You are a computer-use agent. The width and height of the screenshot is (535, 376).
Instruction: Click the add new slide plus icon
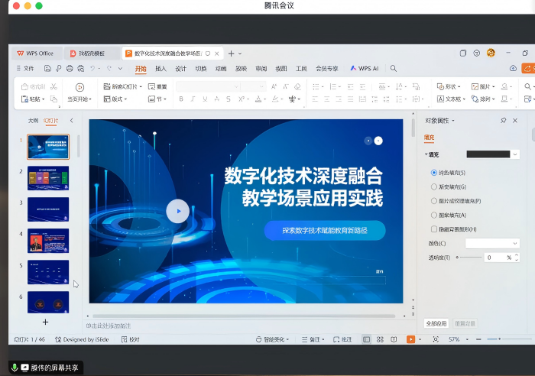click(x=45, y=322)
